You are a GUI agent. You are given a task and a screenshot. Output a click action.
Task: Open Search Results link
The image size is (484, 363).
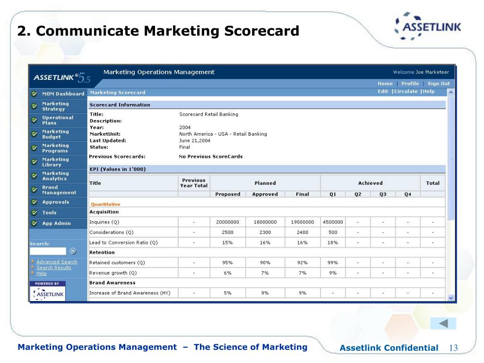click(x=54, y=268)
